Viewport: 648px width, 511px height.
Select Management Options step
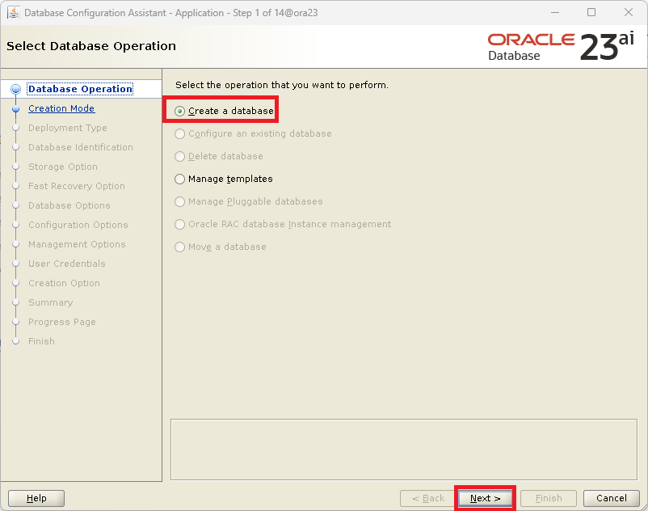[x=77, y=244]
